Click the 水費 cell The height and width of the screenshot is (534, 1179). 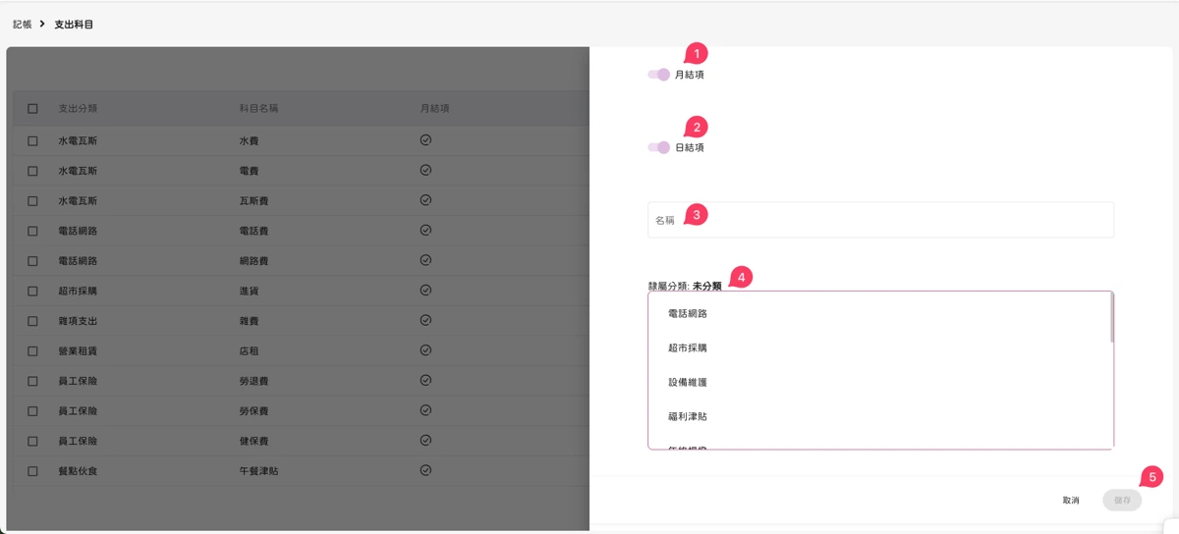click(x=250, y=141)
